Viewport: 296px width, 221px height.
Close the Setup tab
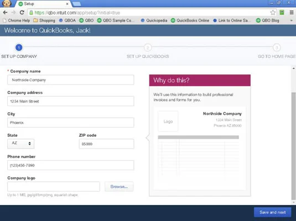[67, 4]
